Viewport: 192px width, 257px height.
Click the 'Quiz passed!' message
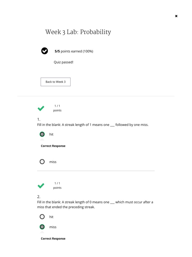pyautogui.click(x=63, y=62)
